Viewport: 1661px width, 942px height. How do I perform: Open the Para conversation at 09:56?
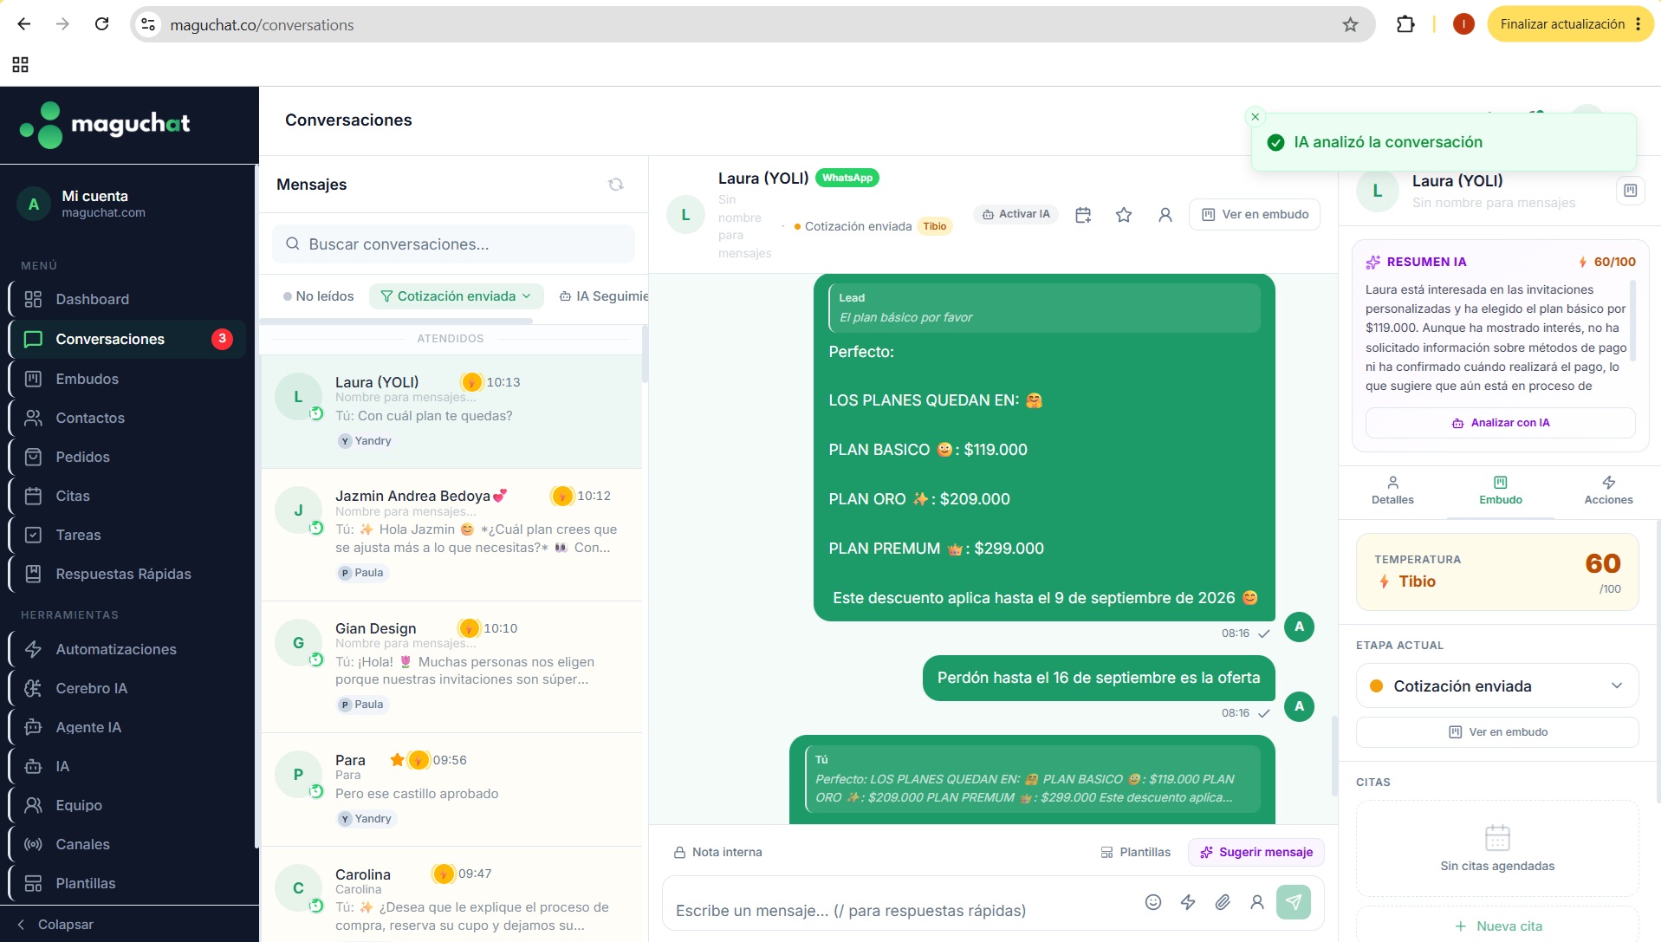451,789
